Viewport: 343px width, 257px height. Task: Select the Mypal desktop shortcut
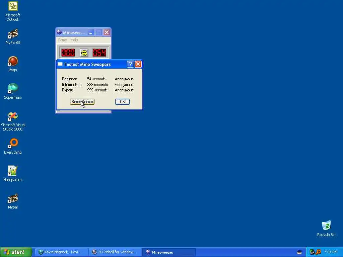tap(13, 201)
